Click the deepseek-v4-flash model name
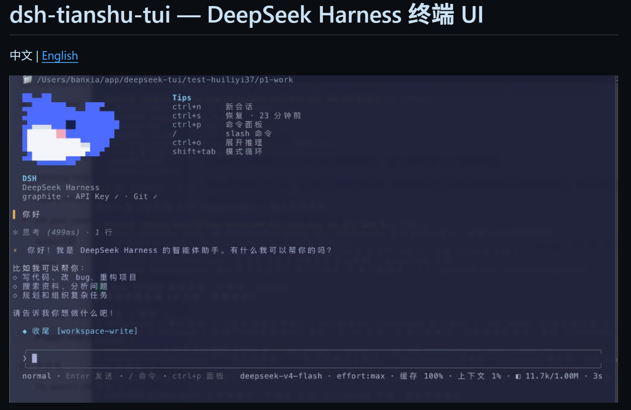 point(281,376)
